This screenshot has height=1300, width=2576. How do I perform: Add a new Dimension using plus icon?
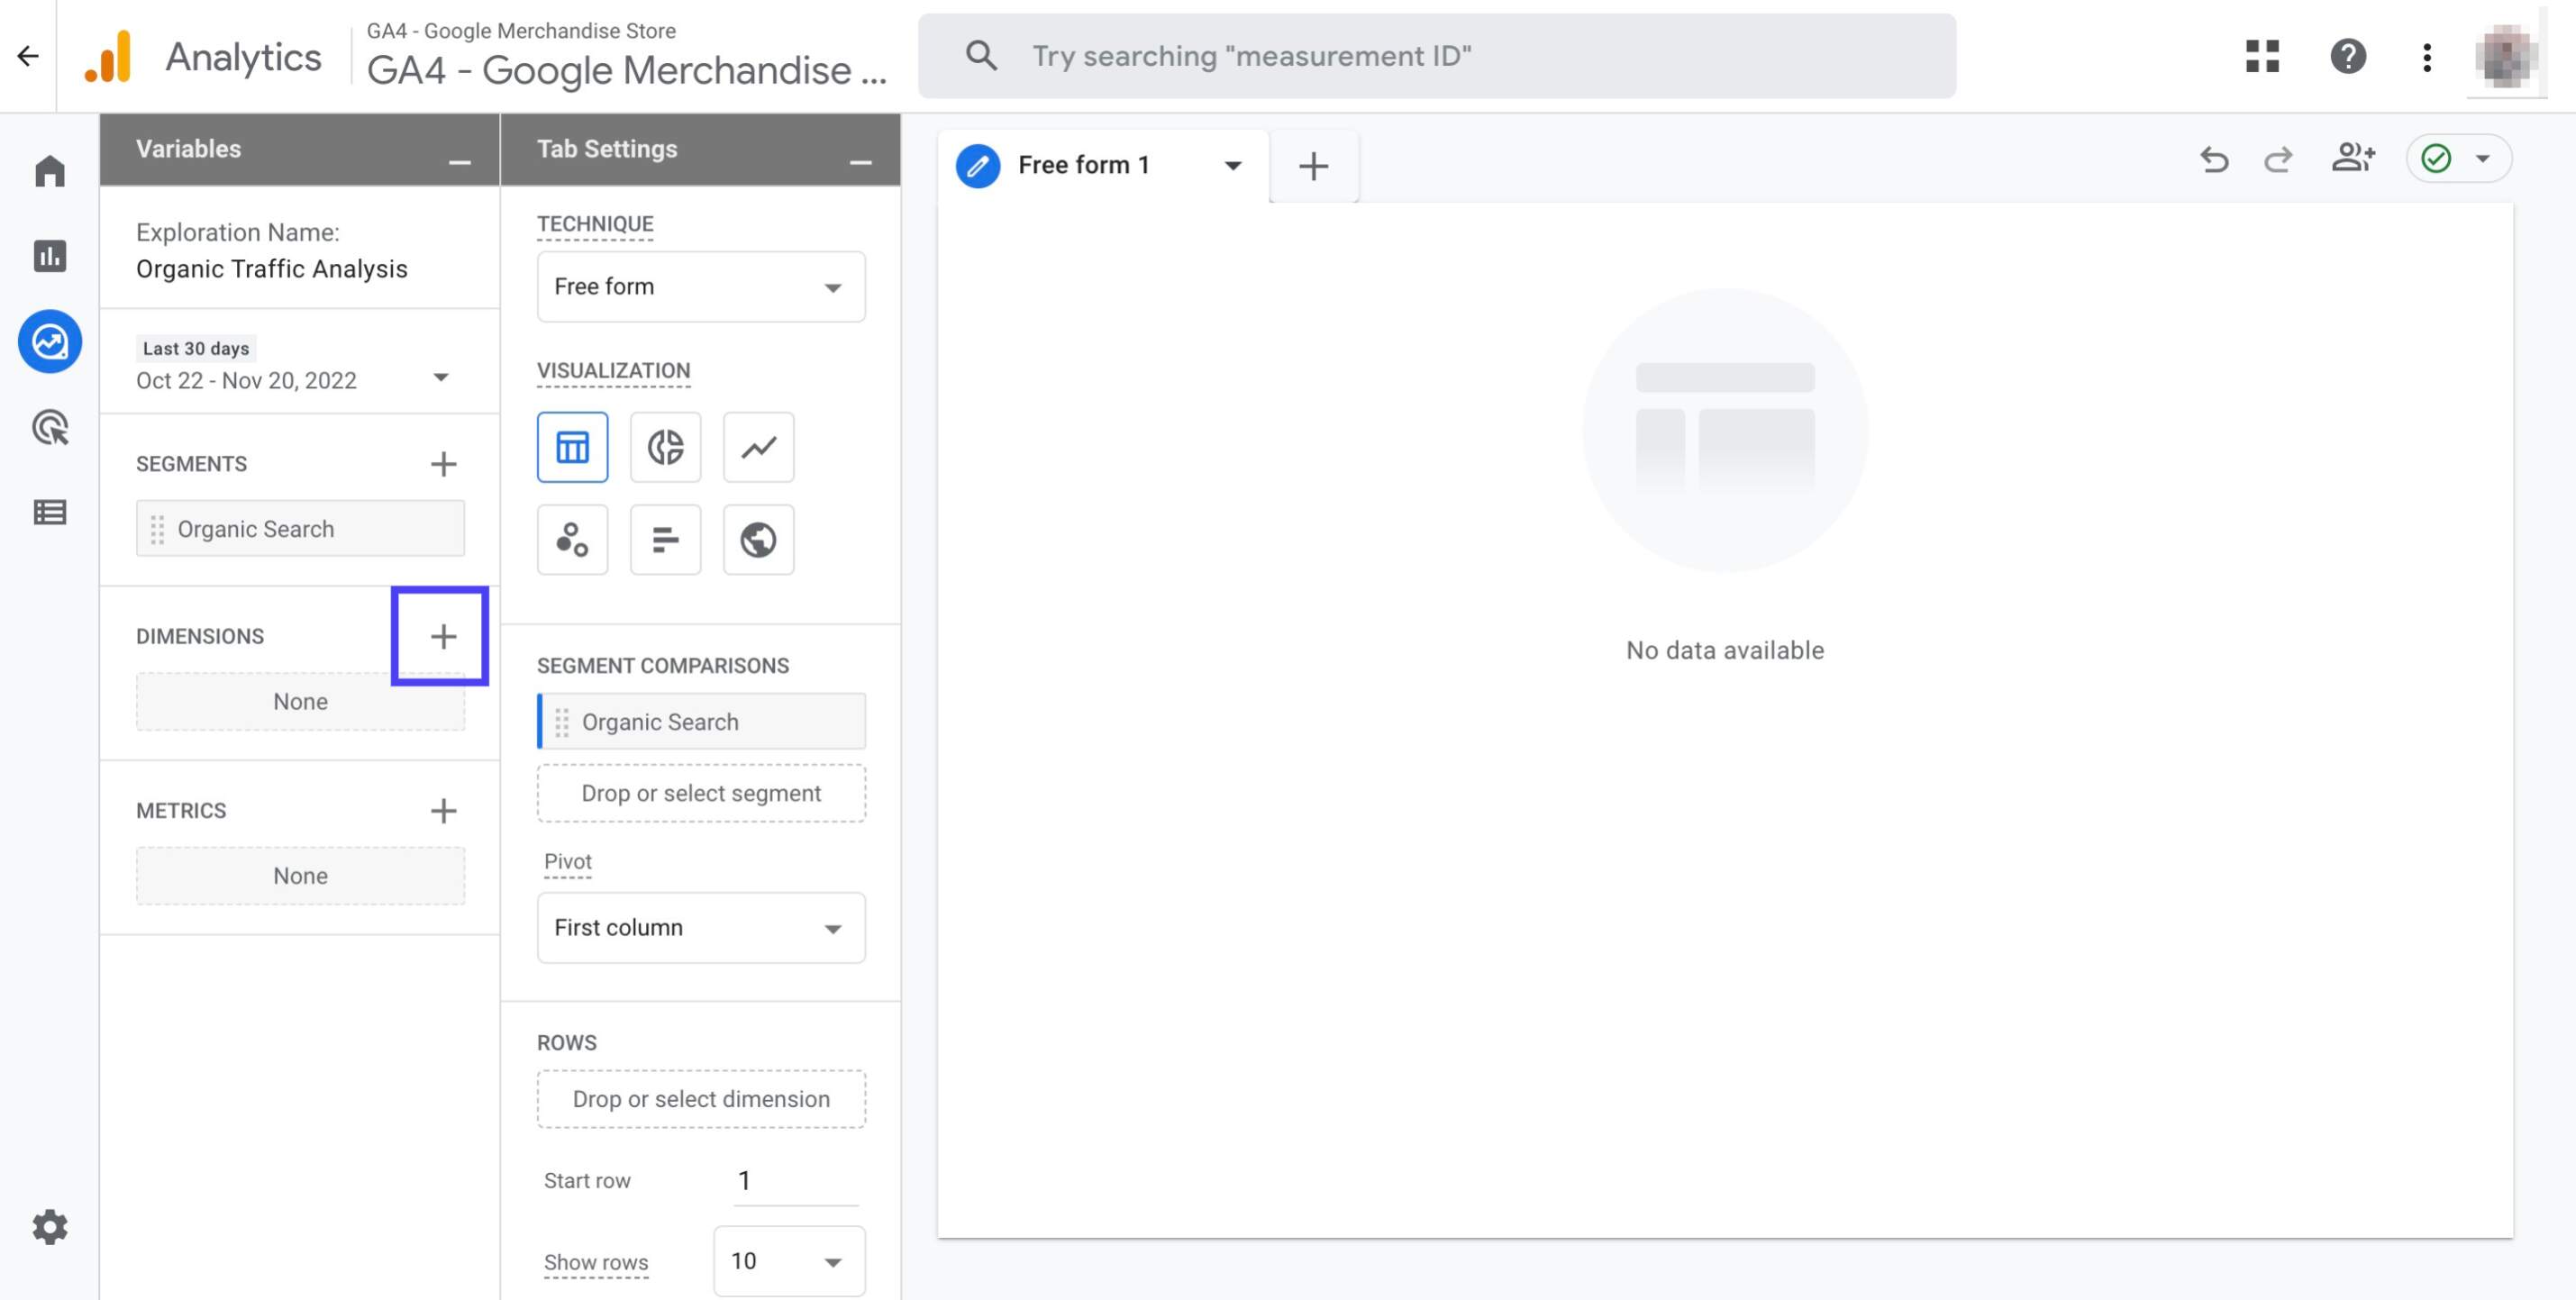pos(442,635)
